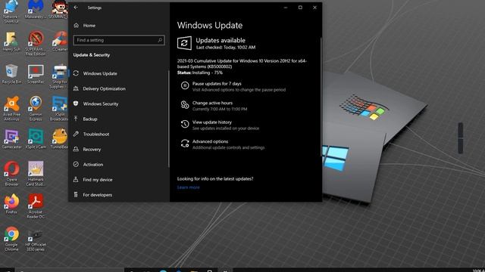This screenshot has height=272, width=485.
Task: Minimize the Settings window
Action: pos(286,8)
